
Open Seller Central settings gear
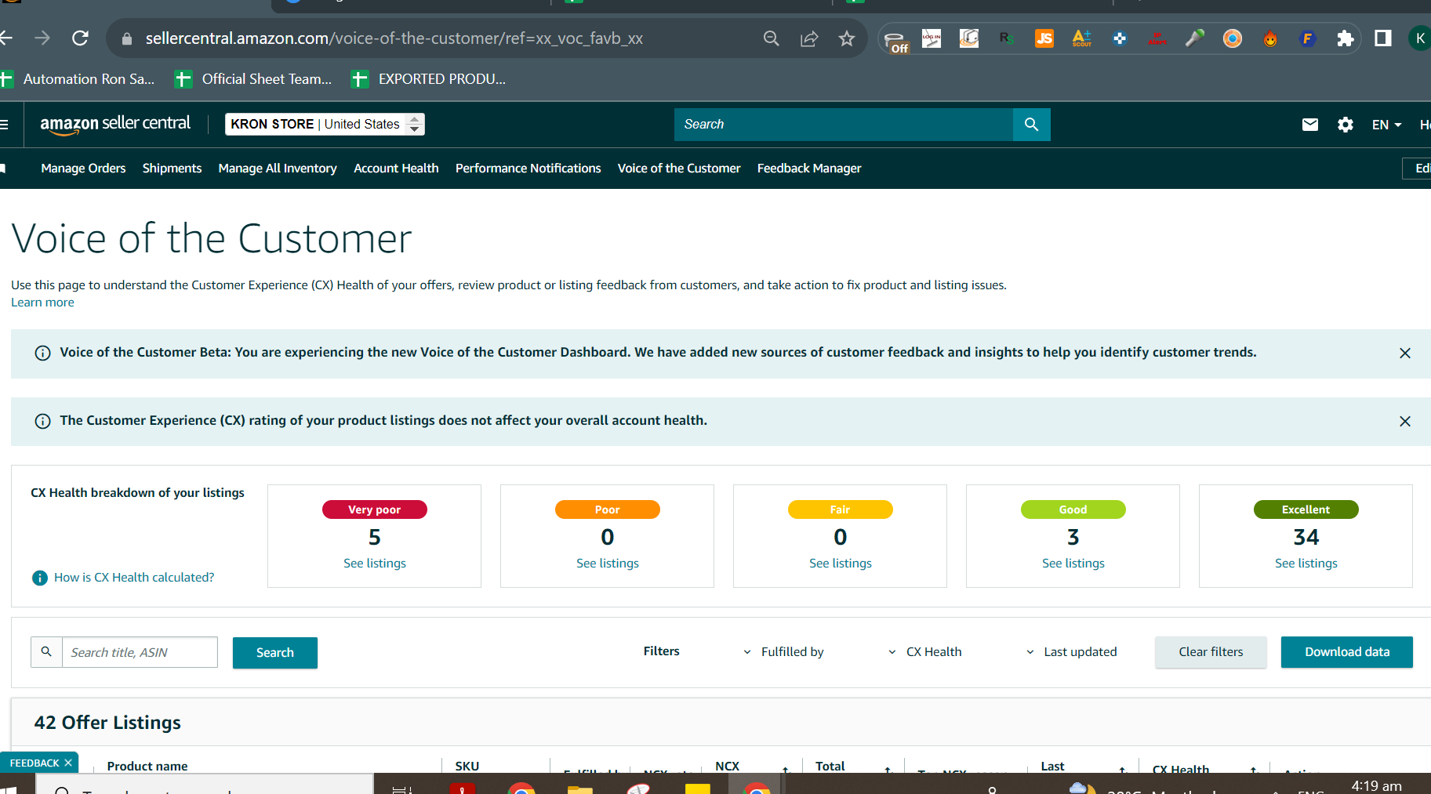pyautogui.click(x=1346, y=125)
